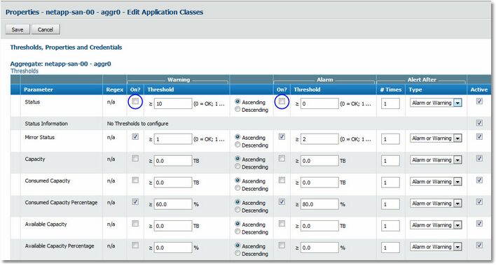Select Ascending for Available Capacity Percentage
Viewport: 496px width, 265px height.
(x=237, y=245)
